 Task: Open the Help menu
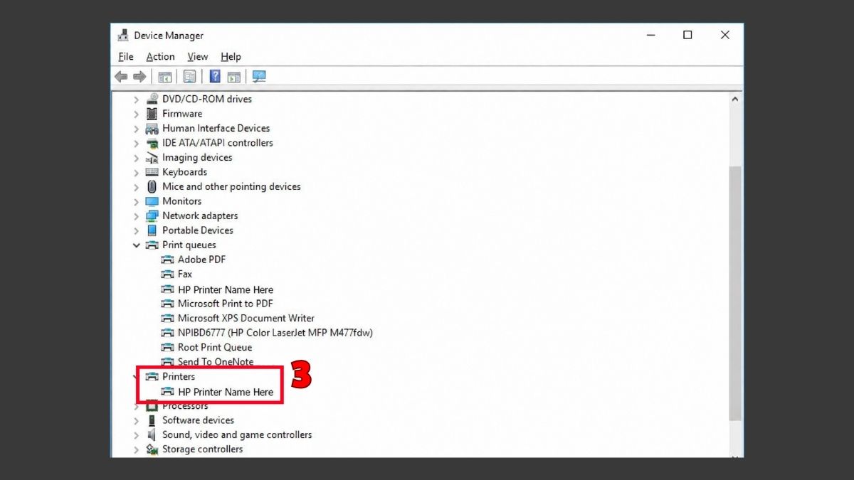tap(231, 57)
